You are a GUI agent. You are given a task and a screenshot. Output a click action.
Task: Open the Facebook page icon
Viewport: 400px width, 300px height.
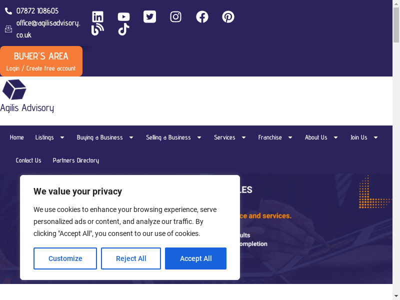(202, 17)
